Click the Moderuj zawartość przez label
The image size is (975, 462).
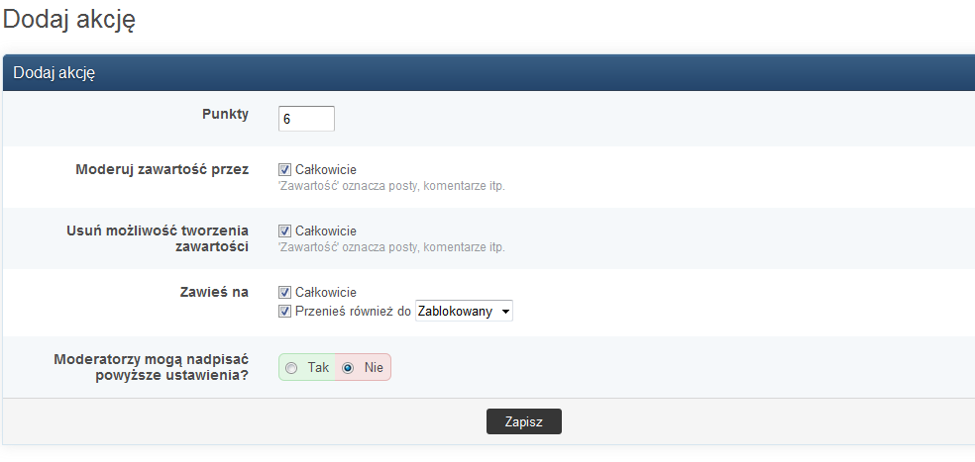(x=162, y=169)
